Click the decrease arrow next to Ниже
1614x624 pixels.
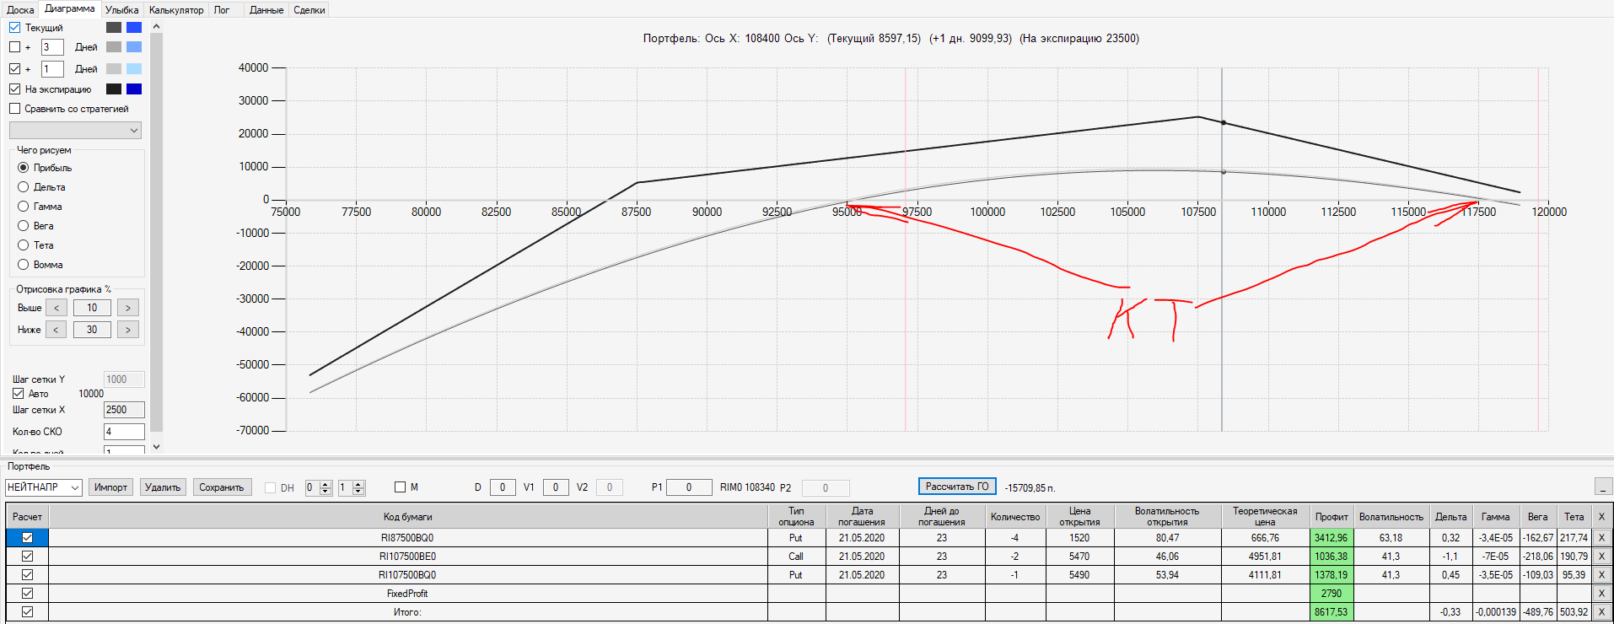tap(56, 330)
